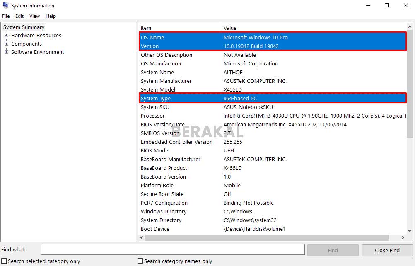This screenshot has height=266, width=415.
Task: Click the UEFI value
Action: click(x=229, y=150)
